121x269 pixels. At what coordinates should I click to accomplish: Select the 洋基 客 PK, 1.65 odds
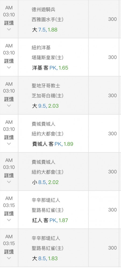coord(50,68)
